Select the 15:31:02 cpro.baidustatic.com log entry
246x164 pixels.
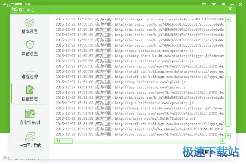(x=125, y=103)
